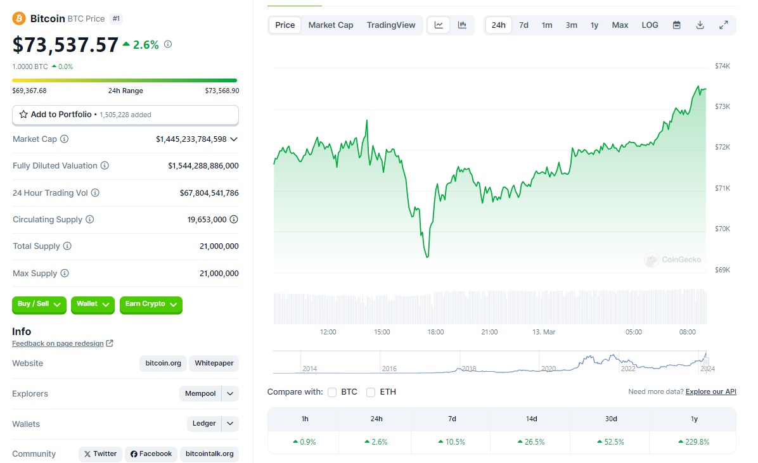Click the 24h Range progress bar
Viewport: 758px width, 463px height.
coord(125,80)
